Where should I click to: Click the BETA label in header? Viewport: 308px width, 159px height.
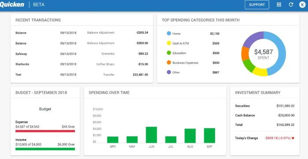39,5
